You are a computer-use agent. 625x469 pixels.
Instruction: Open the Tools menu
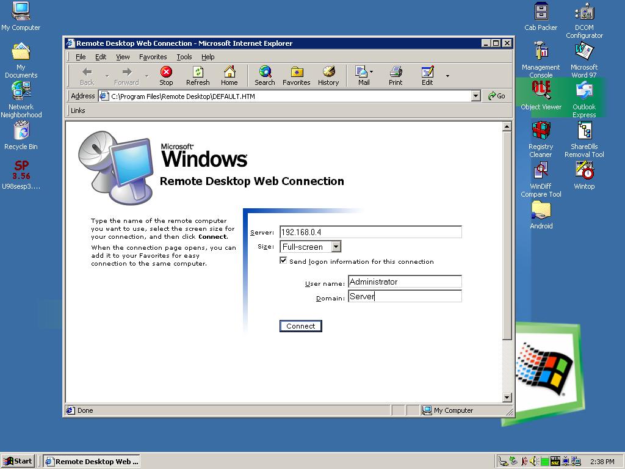point(184,57)
